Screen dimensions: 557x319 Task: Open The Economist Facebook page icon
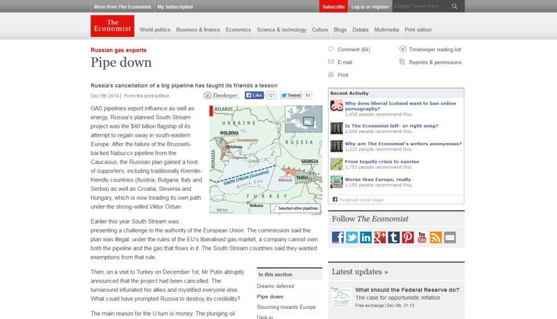[338, 237]
